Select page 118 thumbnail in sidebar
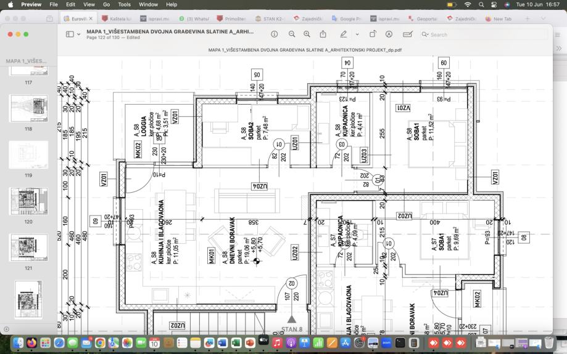The image size is (567, 354). tap(28, 108)
